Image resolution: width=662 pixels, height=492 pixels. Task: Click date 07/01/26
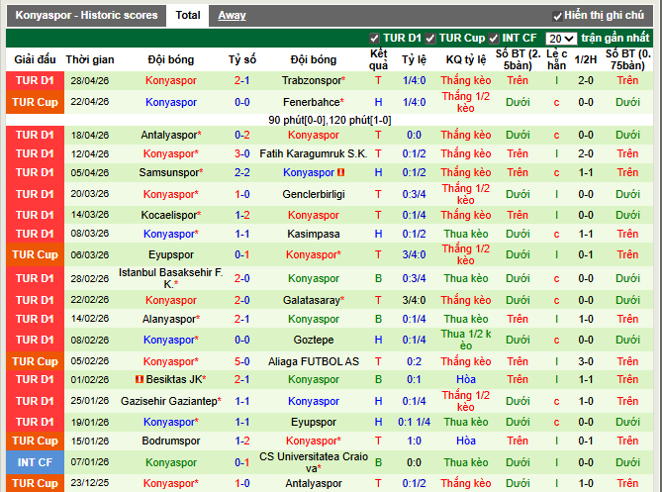90,462
